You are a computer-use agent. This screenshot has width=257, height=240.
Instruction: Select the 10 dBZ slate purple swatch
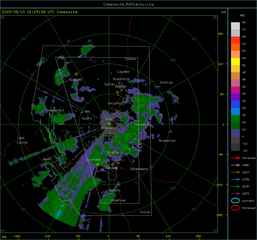tap(235, 133)
